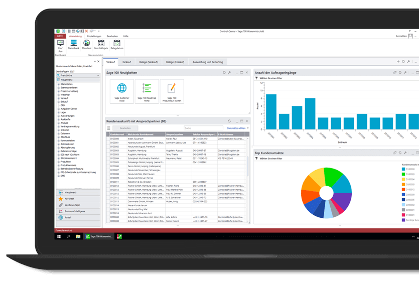Select the Robotron & Co, Dresden row

[176, 182]
